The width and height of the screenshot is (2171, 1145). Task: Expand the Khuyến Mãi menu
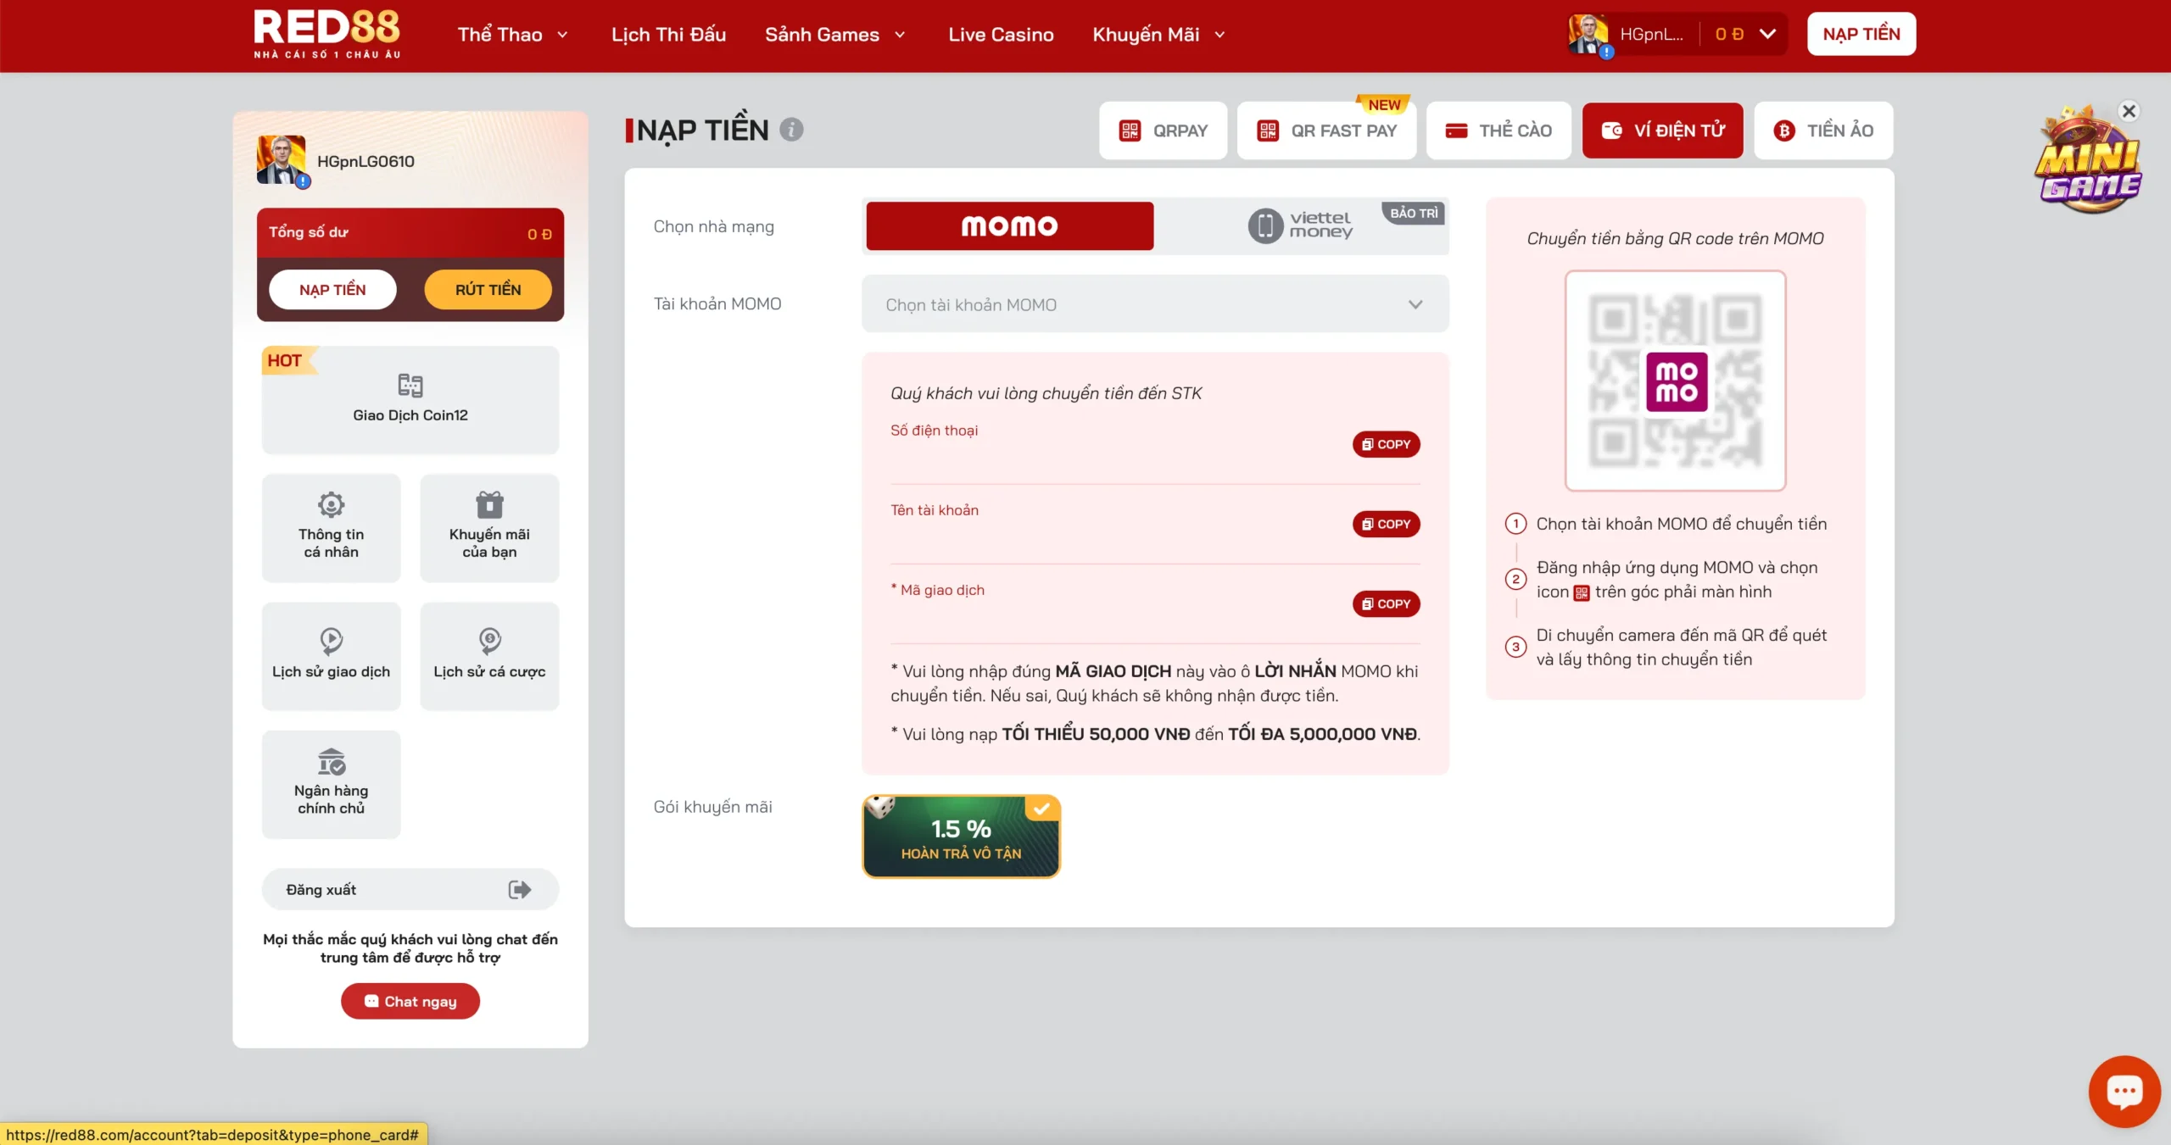[x=1158, y=35]
